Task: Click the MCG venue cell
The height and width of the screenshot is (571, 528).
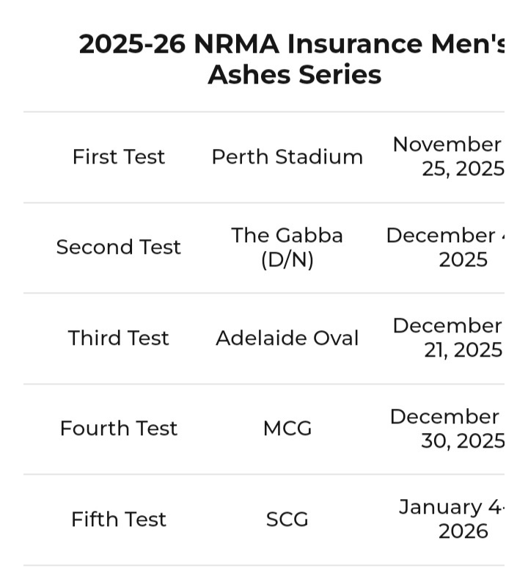Action: (x=287, y=429)
